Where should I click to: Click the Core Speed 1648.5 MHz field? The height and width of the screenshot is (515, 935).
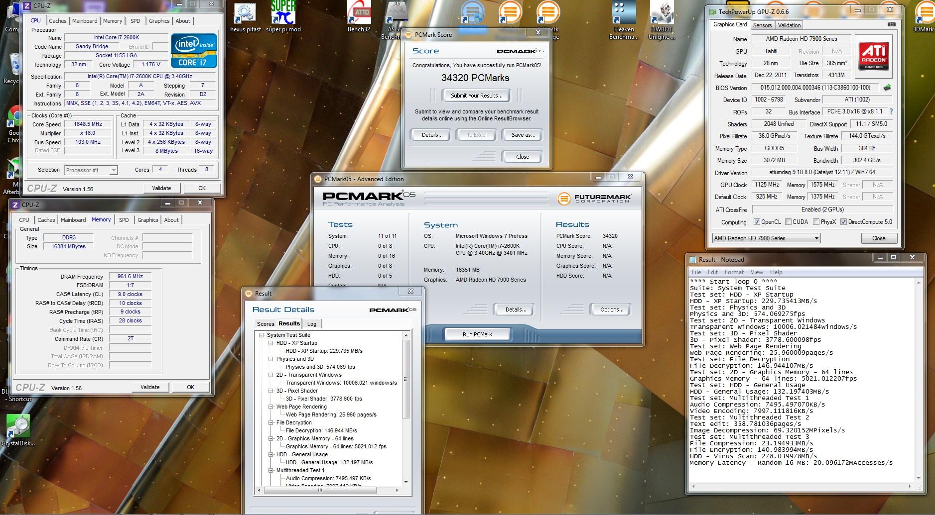click(88, 124)
